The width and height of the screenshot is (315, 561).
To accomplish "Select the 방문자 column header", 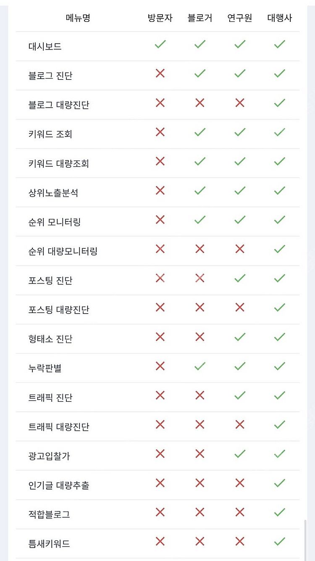I will (160, 18).
